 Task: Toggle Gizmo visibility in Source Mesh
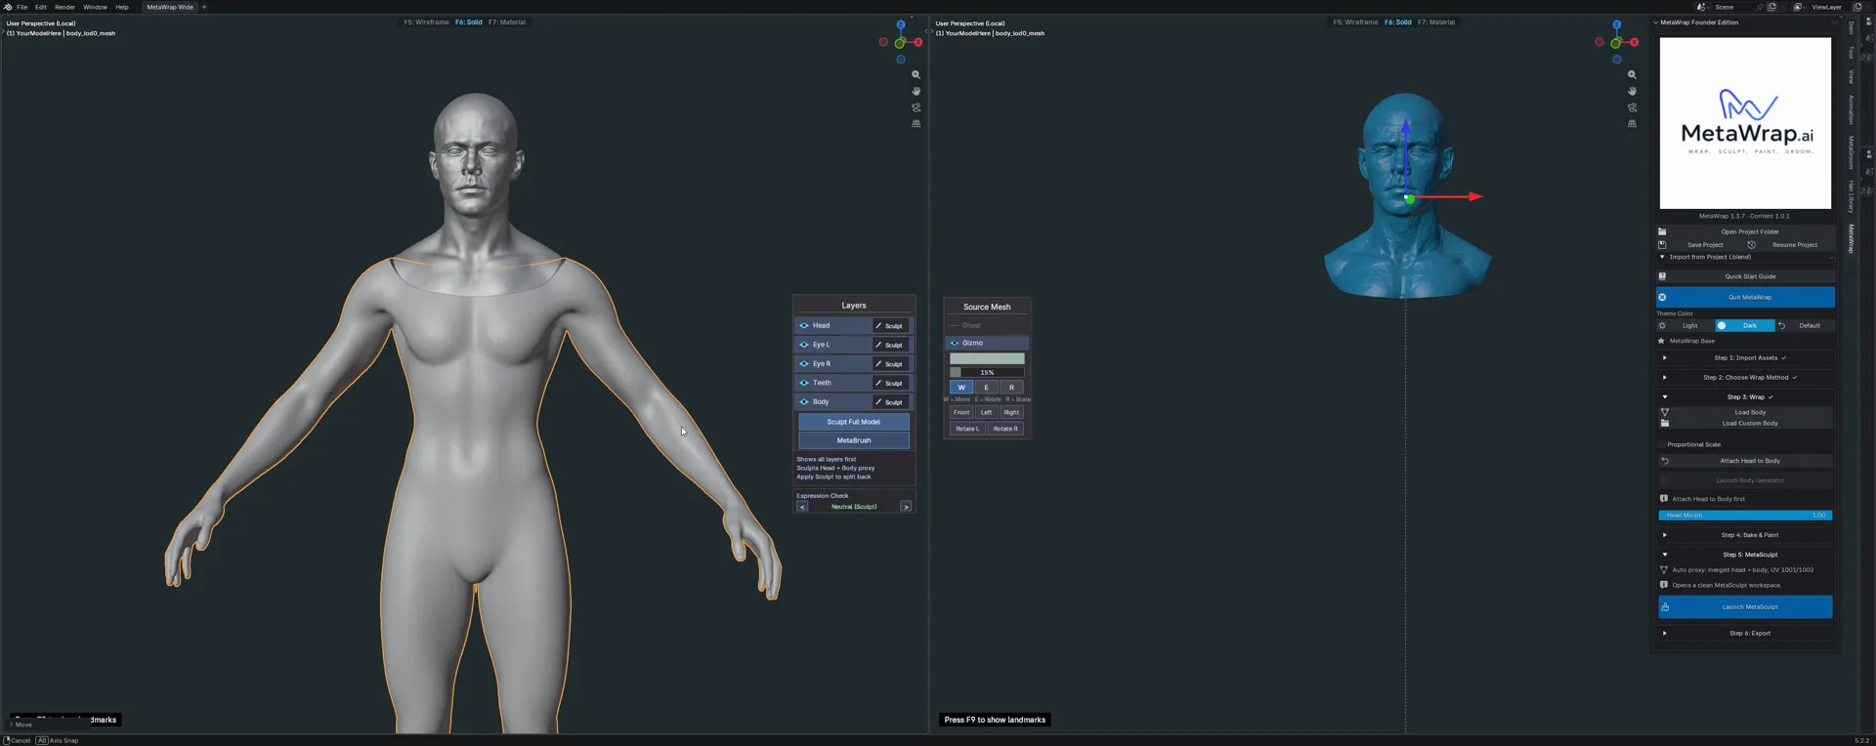click(955, 343)
